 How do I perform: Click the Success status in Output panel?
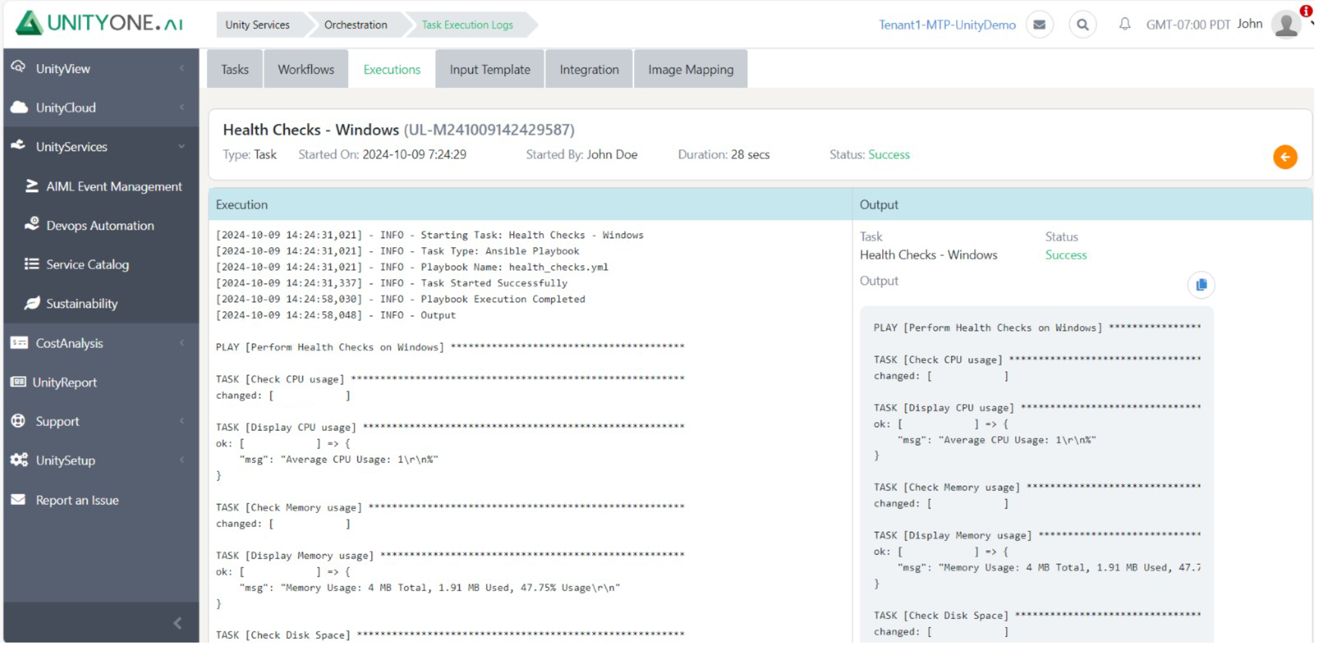(x=1066, y=255)
